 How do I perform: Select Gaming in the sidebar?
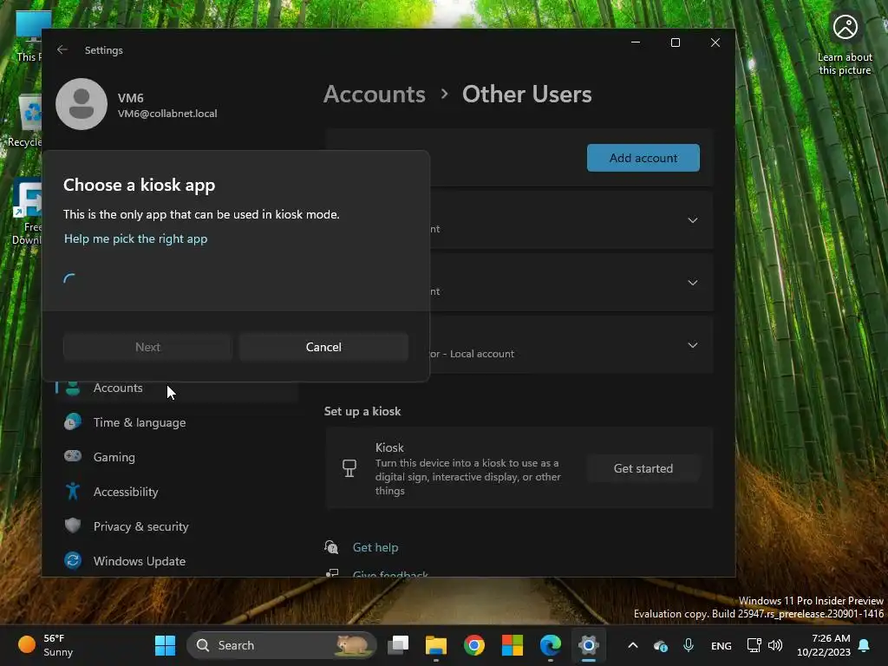(177, 457)
